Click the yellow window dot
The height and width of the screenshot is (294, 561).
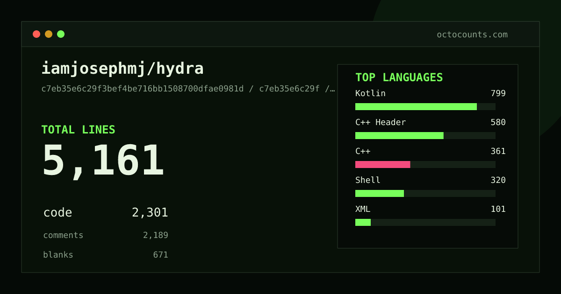(49, 34)
